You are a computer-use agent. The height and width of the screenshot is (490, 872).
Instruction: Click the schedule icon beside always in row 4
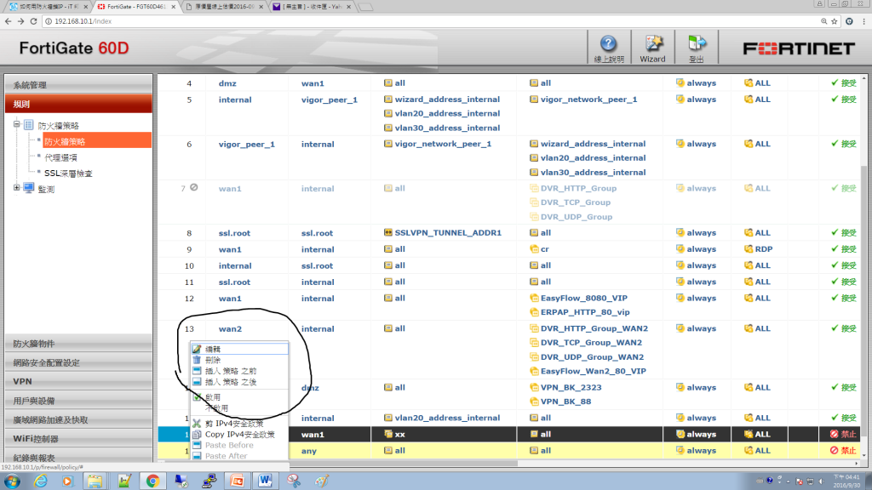coord(680,83)
